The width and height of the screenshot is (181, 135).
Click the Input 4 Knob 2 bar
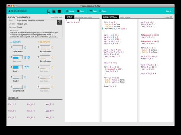18,77
